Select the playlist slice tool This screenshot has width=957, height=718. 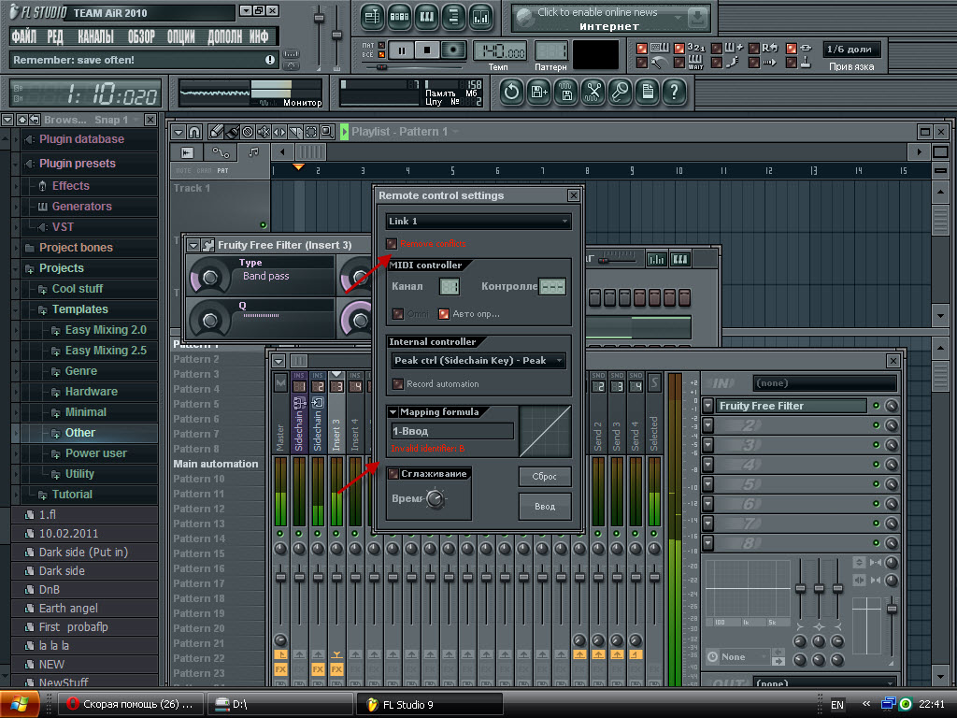click(295, 131)
